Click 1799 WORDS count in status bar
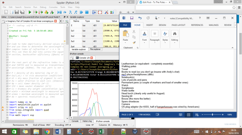Screen dimensions: 242x135 144,115
